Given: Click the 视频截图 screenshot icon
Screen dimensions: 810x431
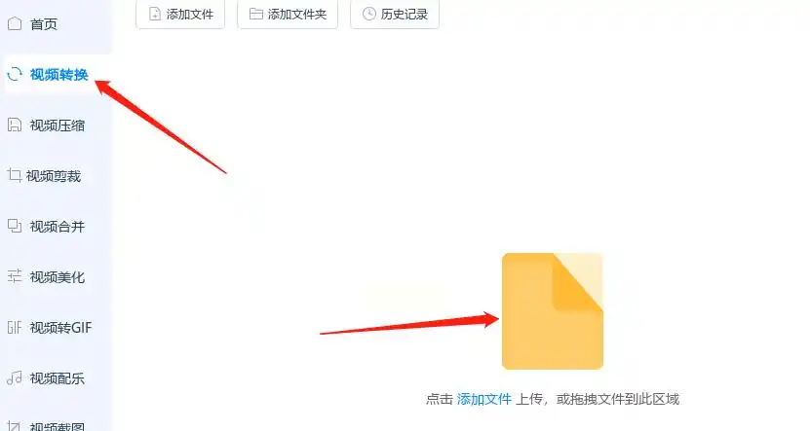Looking at the screenshot, I should click(15, 425).
